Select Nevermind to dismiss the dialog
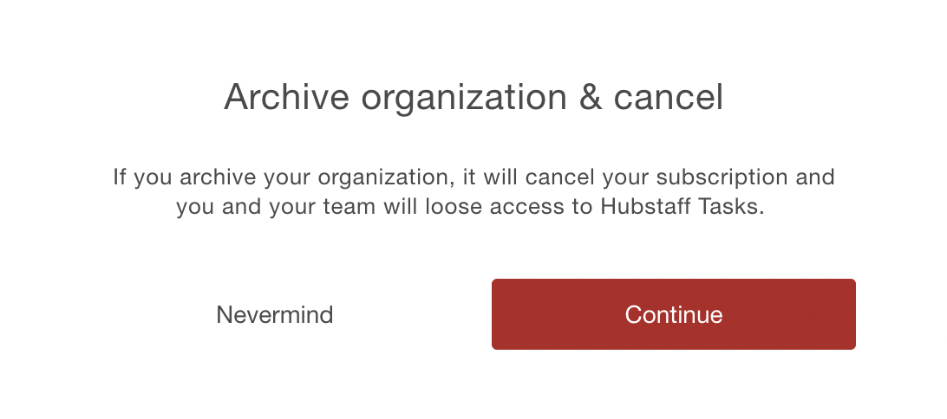 click(x=275, y=315)
